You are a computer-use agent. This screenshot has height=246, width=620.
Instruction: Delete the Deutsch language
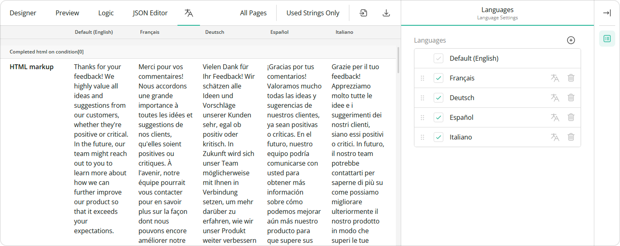571,98
